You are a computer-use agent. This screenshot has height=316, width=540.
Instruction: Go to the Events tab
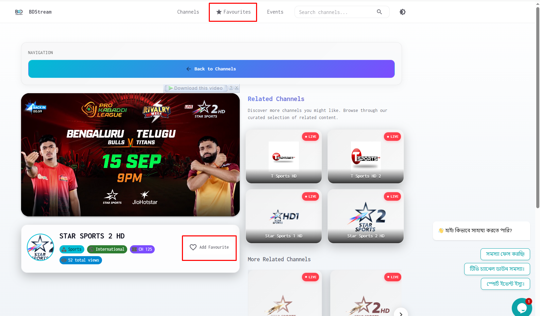point(275,12)
